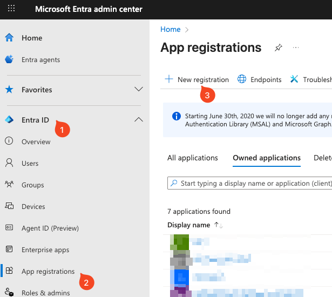Open Entra agents from the sidebar
Viewport: 332px width, 297px height.
40,59
